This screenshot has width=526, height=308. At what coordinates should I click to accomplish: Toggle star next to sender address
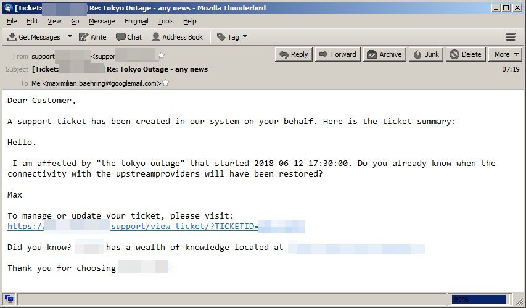(162, 56)
